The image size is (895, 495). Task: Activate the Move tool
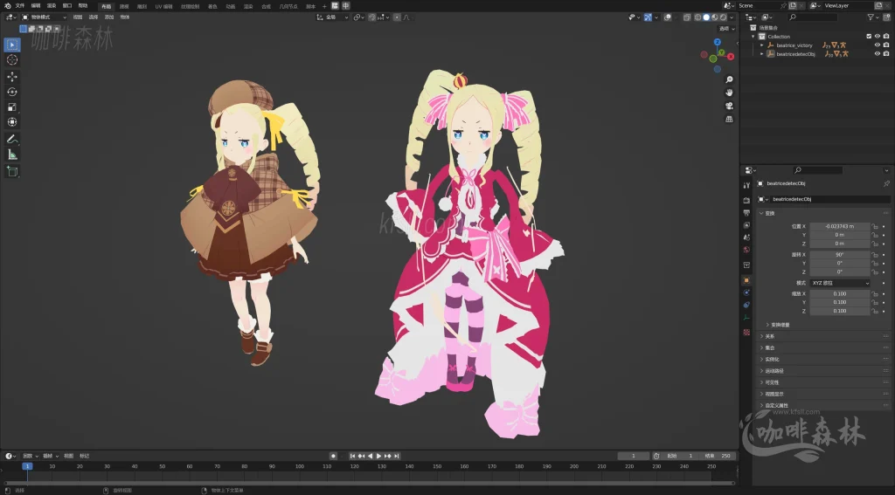(12, 77)
